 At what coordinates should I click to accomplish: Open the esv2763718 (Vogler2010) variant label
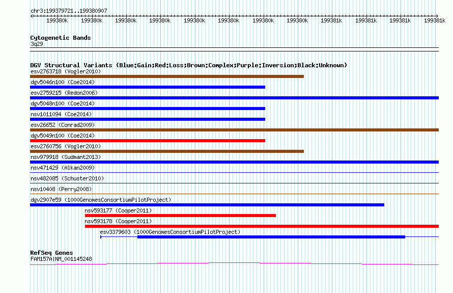click(66, 71)
